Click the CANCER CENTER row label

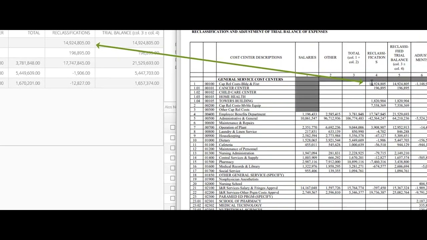(x=234, y=88)
